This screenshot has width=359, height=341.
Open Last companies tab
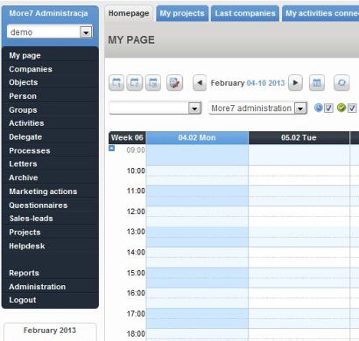pos(245,13)
